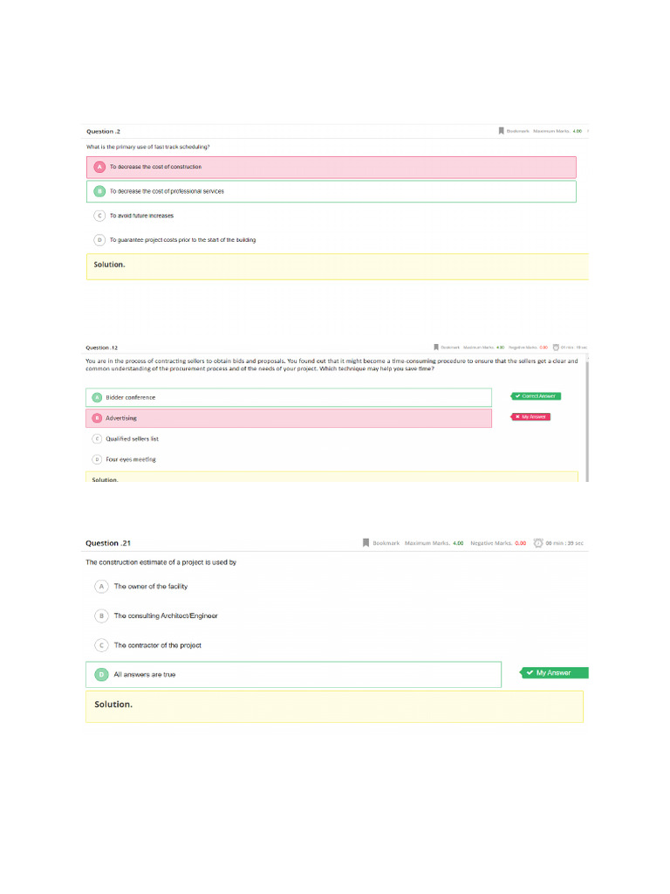Image resolution: width=670 pixels, height=894 pixels.
Task: Click the timer clock icon on Question 12
Action: (x=556, y=347)
